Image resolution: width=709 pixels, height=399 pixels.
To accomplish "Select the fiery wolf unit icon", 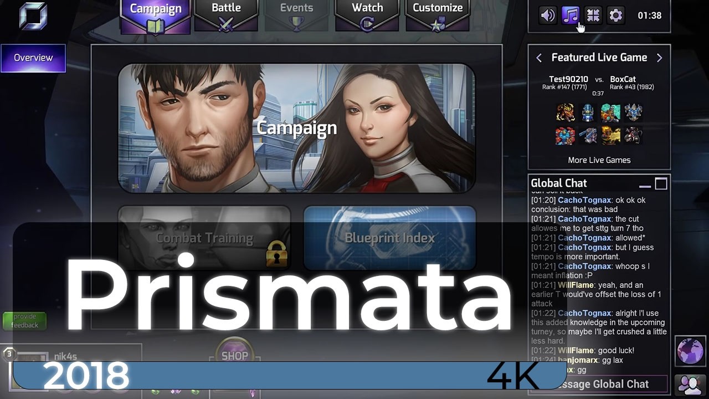I will tap(566, 112).
